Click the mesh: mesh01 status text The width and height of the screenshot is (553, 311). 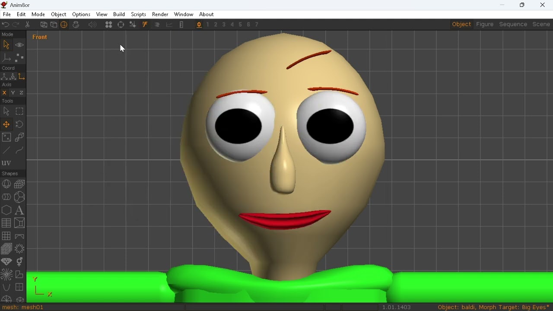click(23, 308)
